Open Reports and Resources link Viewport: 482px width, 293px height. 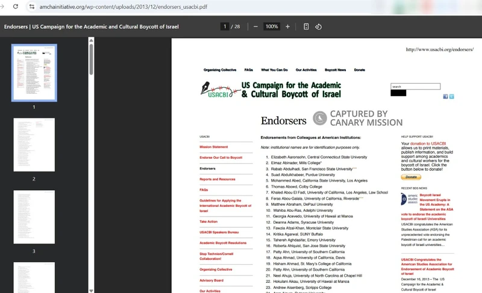[218, 179]
